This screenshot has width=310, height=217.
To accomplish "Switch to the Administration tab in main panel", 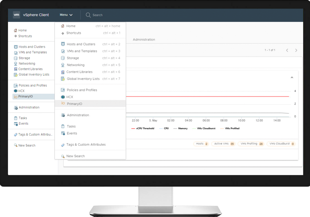I will coord(144,40).
